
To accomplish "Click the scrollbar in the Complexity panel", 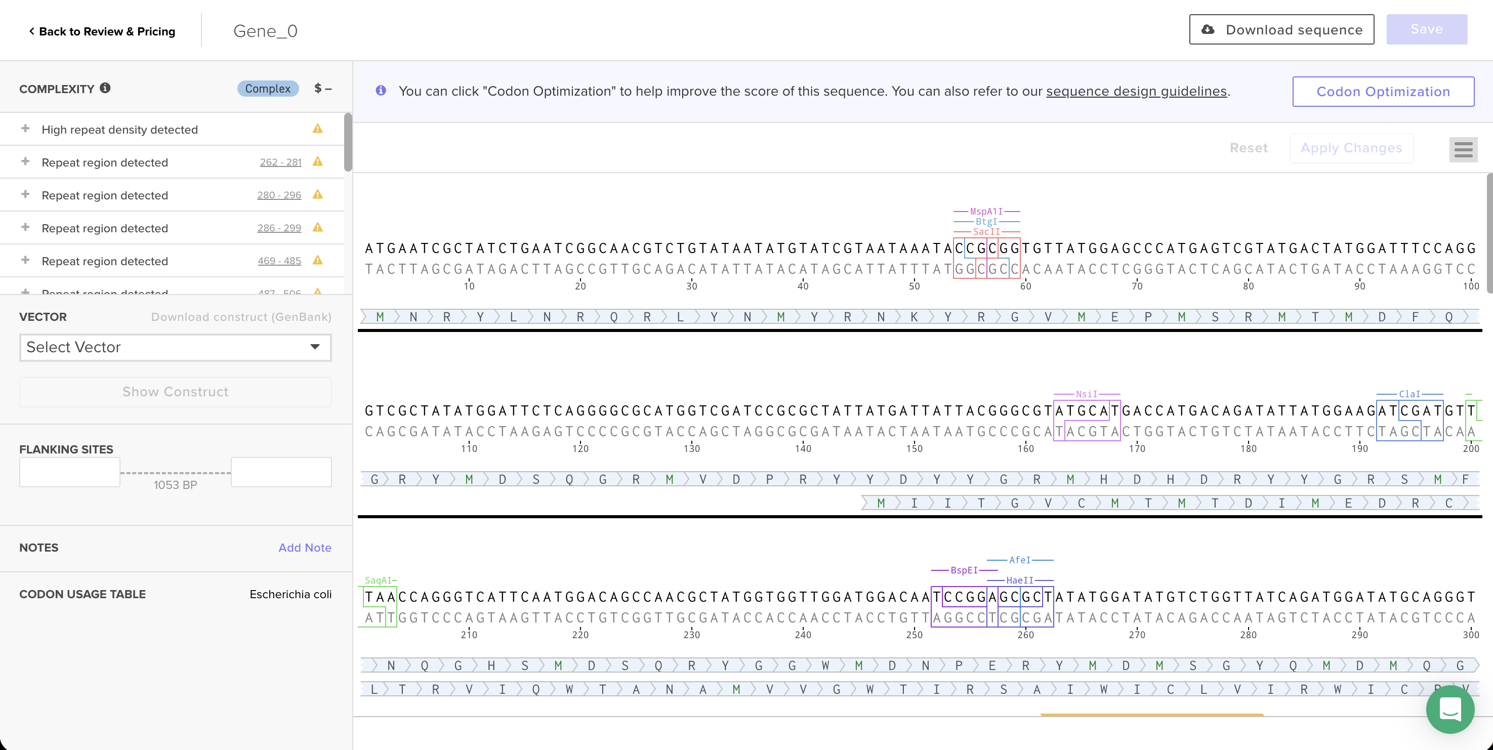I will click(x=348, y=142).
